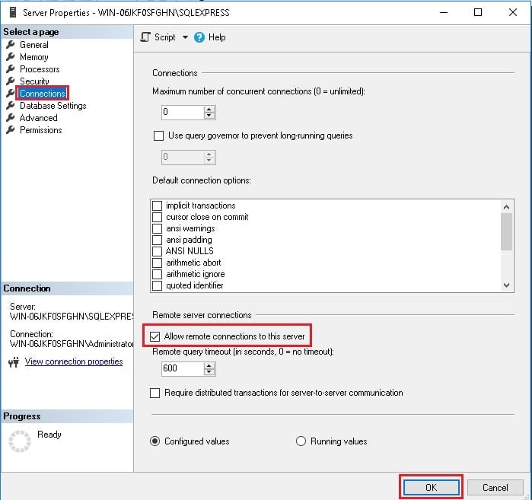532x500 pixels.
Task: Open the Database Settings page
Action: pos(53,106)
